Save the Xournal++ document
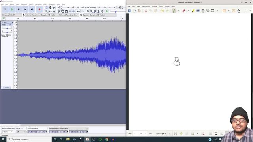The height and width of the screenshot is (142, 253). [x=129, y=11]
